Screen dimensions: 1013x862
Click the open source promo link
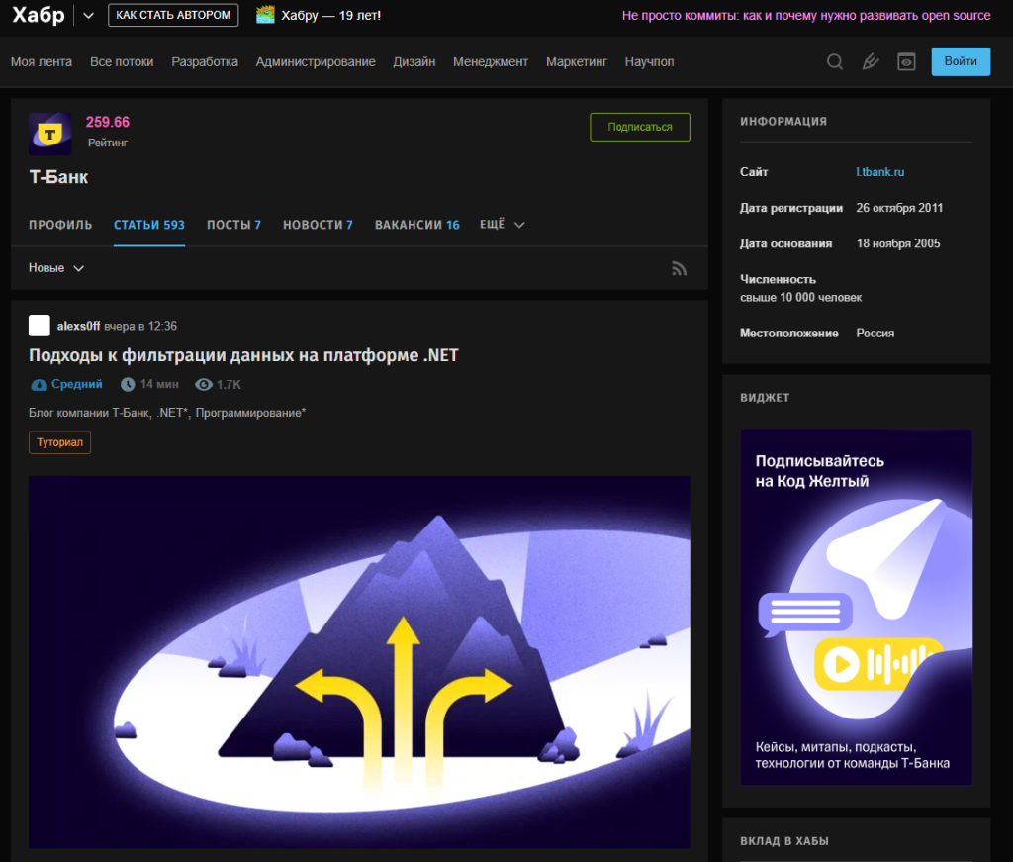point(806,16)
